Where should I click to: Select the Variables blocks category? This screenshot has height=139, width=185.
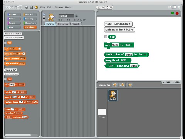tap(30, 27)
